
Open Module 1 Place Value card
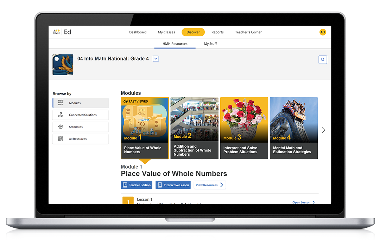(x=145, y=128)
